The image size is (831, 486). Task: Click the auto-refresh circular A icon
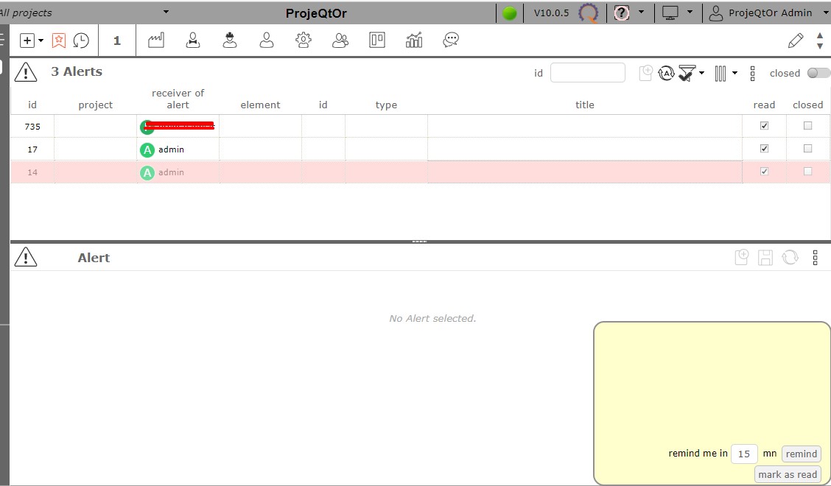pos(666,73)
